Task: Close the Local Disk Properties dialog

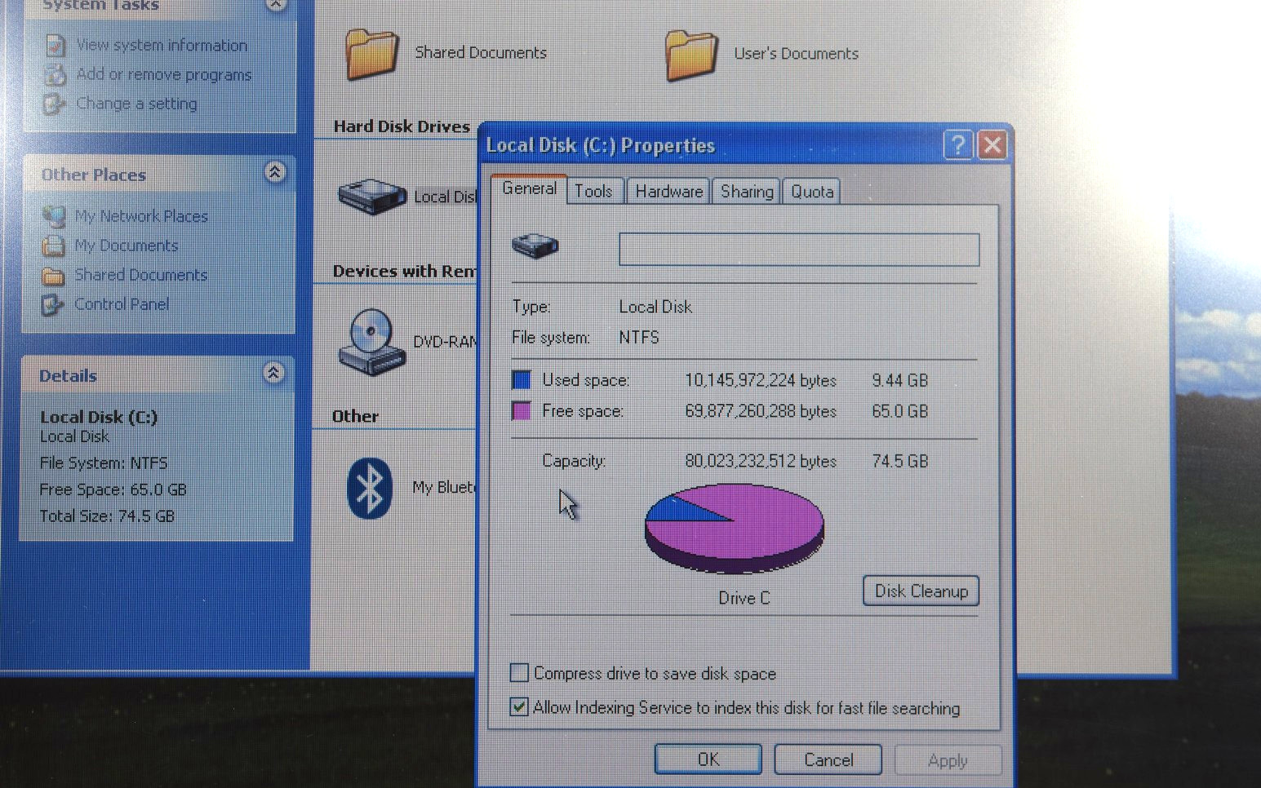Action: 992,146
